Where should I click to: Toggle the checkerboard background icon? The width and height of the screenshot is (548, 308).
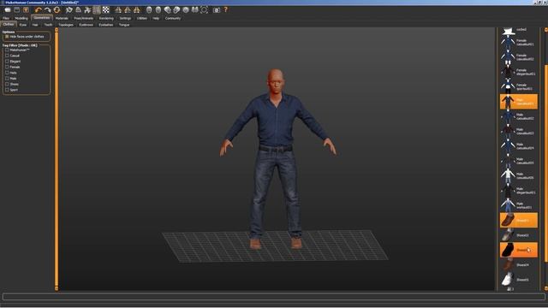click(x=106, y=10)
